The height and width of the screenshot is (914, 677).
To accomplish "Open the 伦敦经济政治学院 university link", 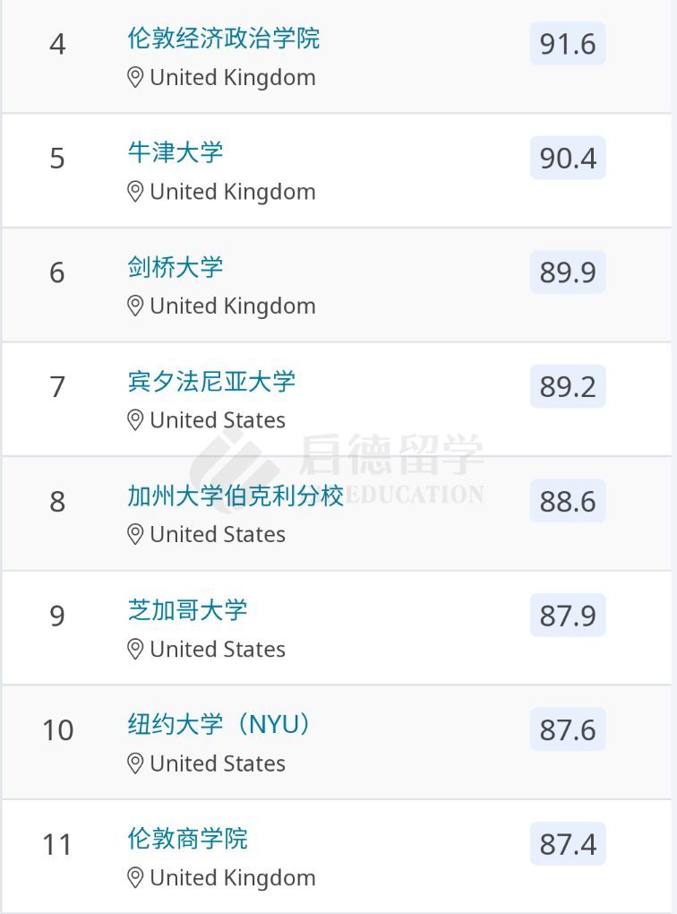I will [x=223, y=39].
